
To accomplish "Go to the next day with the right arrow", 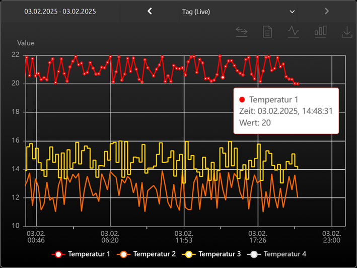I will (327, 11).
